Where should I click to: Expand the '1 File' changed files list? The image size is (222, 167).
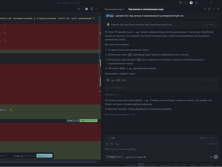click(111, 138)
